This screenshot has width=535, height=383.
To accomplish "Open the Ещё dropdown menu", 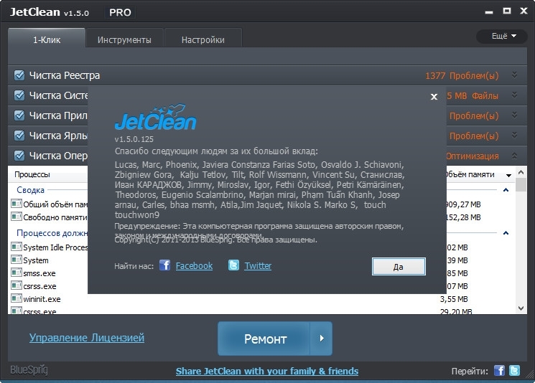I will (x=501, y=36).
